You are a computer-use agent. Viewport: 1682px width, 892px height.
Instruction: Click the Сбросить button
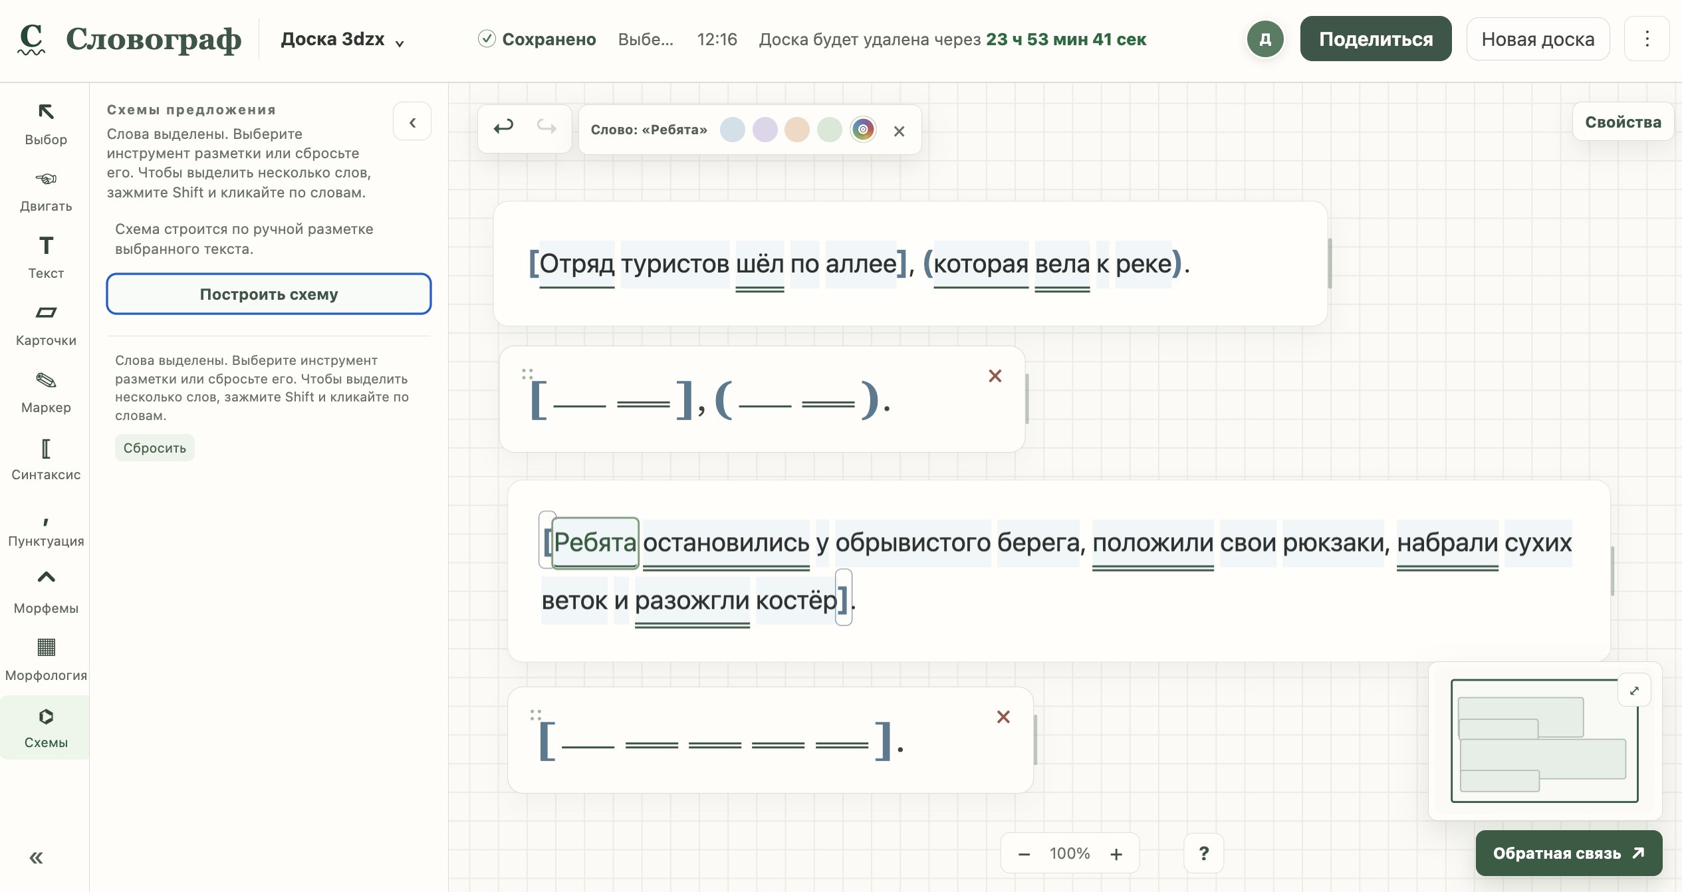pyautogui.click(x=154, y=448)
